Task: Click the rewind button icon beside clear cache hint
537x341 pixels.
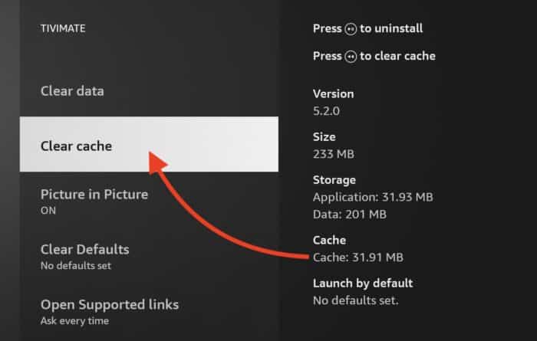Action: [351, 57]
